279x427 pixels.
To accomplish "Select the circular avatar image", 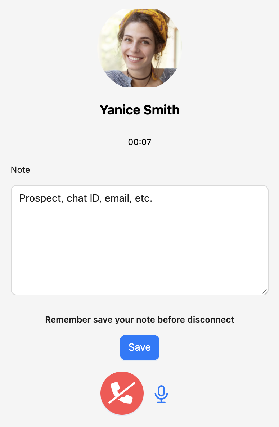I will coord(140,48).
